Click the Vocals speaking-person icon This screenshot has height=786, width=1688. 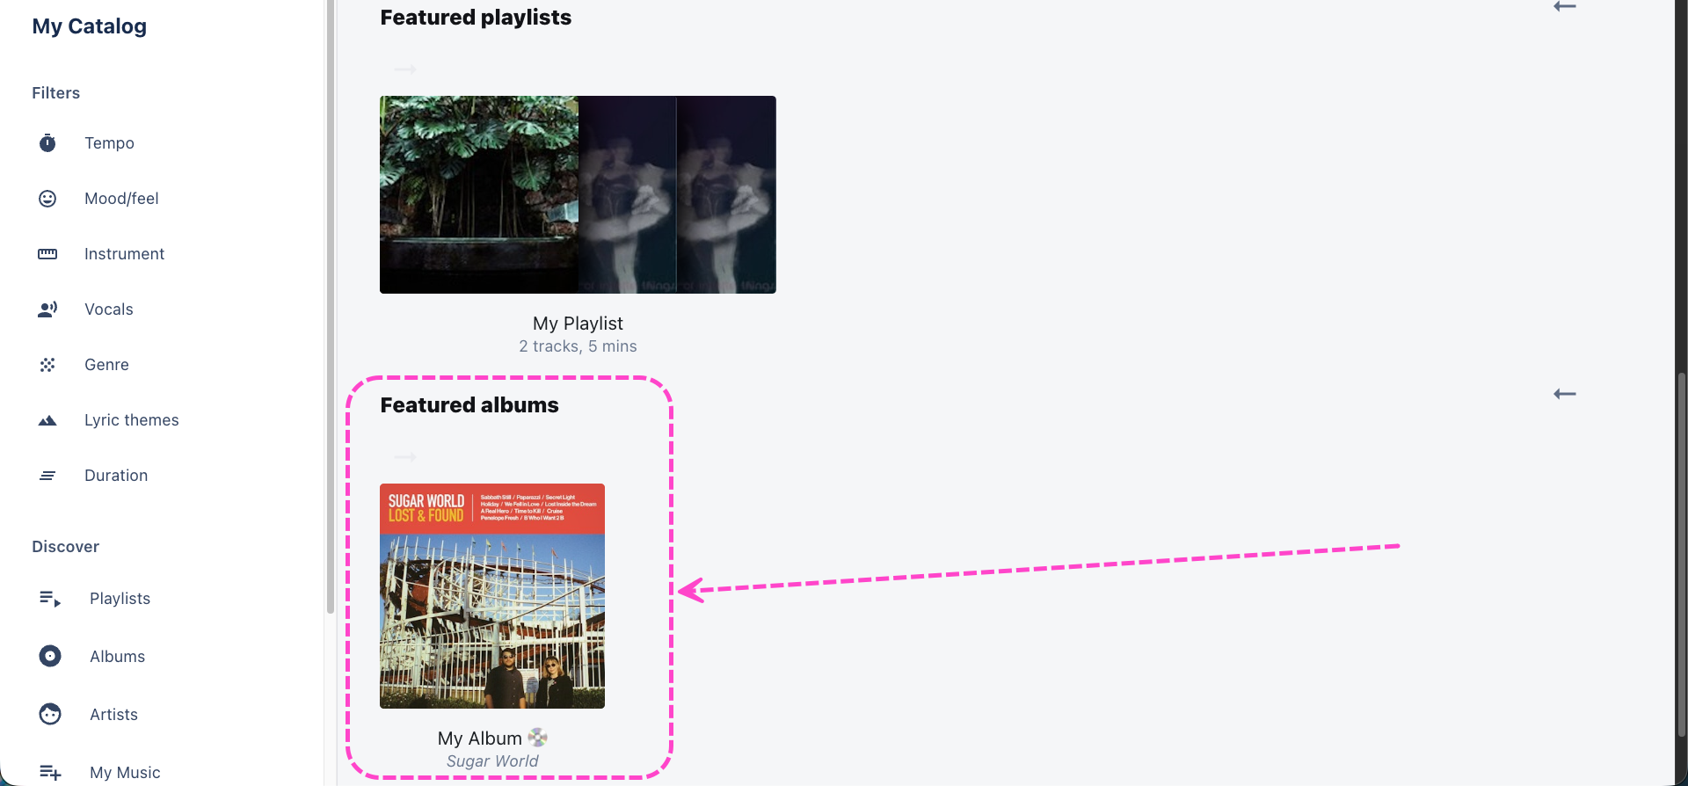[x=47, y=309]
